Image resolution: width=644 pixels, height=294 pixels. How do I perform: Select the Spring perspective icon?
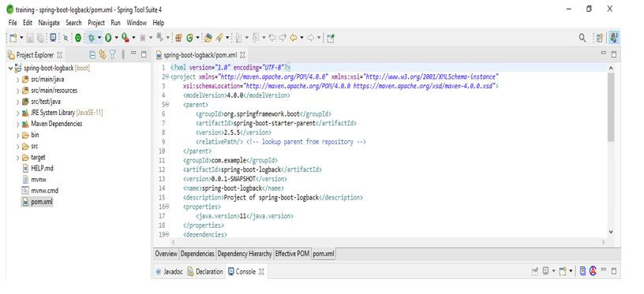(x=614, y=38)
